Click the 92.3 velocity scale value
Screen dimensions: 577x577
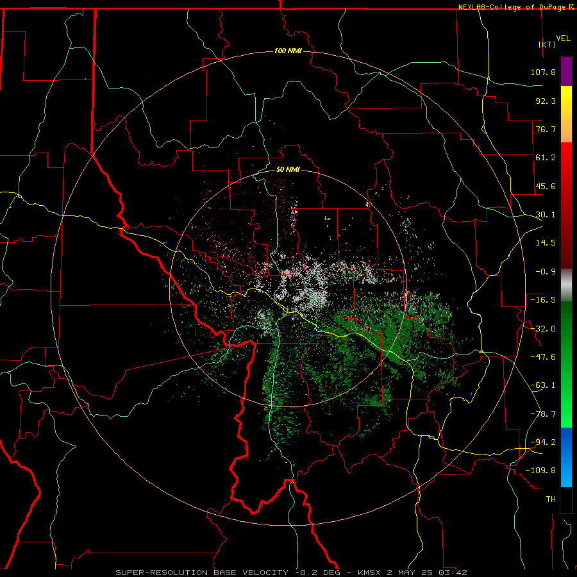(x=546, y=101)
